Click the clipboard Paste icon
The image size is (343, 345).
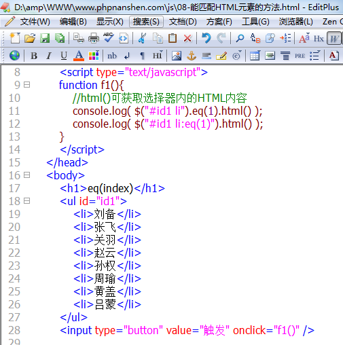[173, 38]
